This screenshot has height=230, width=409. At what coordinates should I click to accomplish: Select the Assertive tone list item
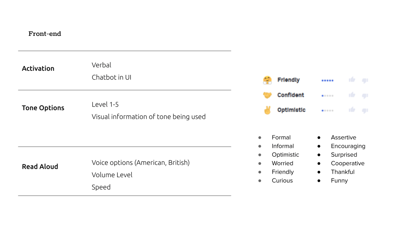pos(343,138)
